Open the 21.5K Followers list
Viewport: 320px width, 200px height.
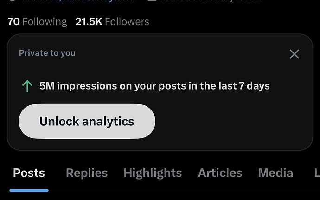tap(112, 22)
